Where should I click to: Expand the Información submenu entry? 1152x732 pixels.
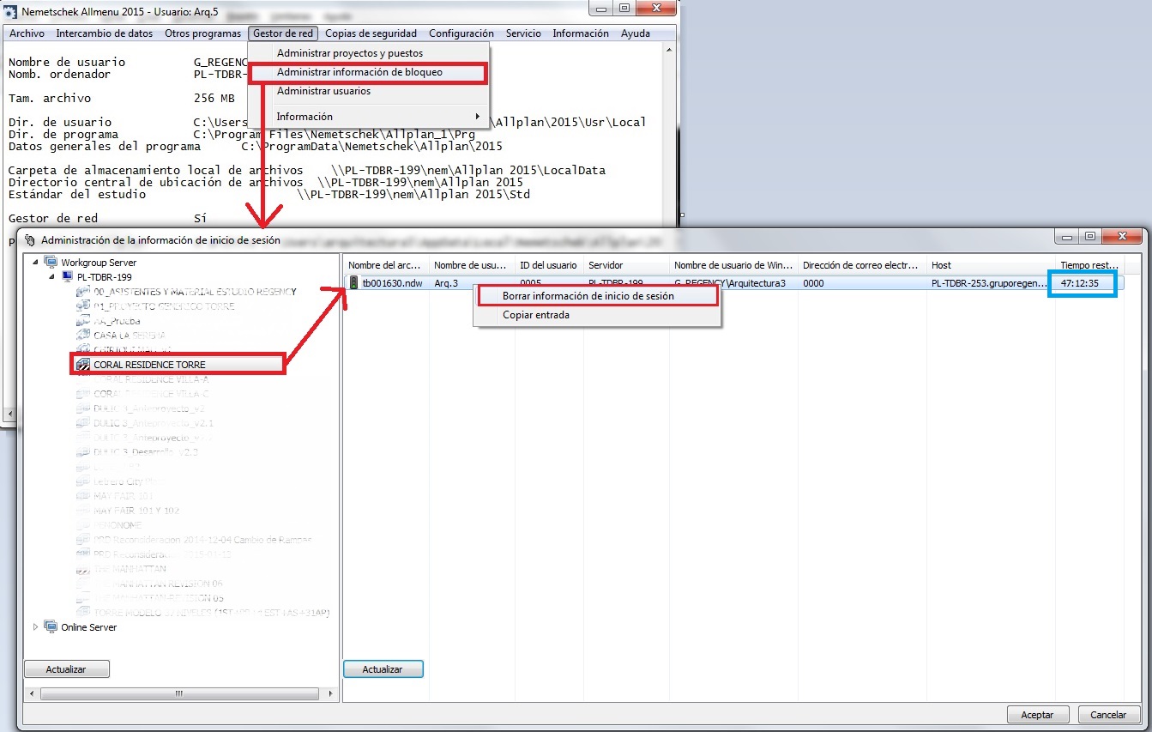point(368,116)
